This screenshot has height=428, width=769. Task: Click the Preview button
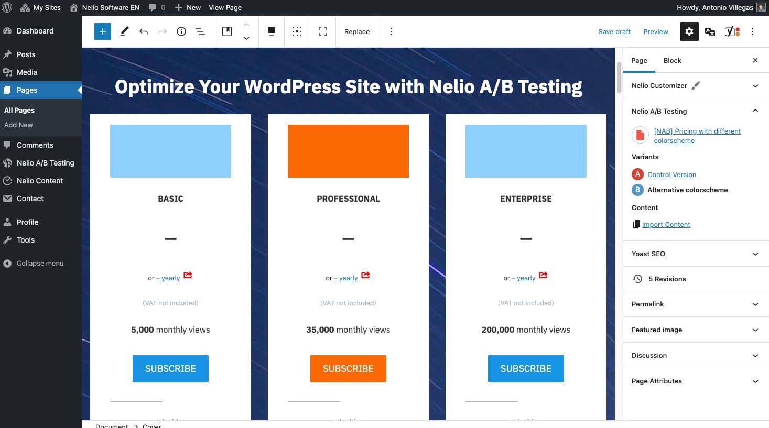point(656,31)
